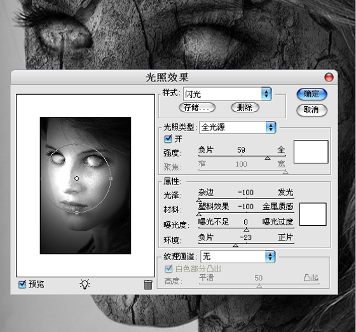Open the 纹理通道 texture channel dropdown
Viewport: 356px width, 332px height.
pos(238,256)
